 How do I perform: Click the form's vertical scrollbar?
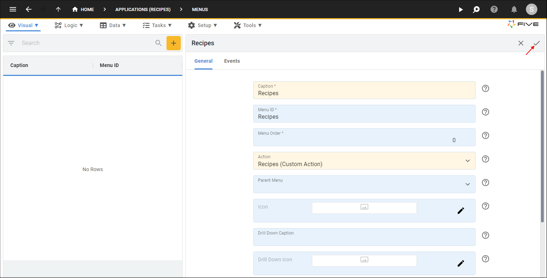[x=542, y=146]
